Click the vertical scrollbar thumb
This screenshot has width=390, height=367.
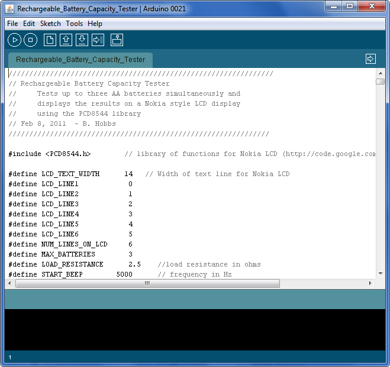[381, 82]
